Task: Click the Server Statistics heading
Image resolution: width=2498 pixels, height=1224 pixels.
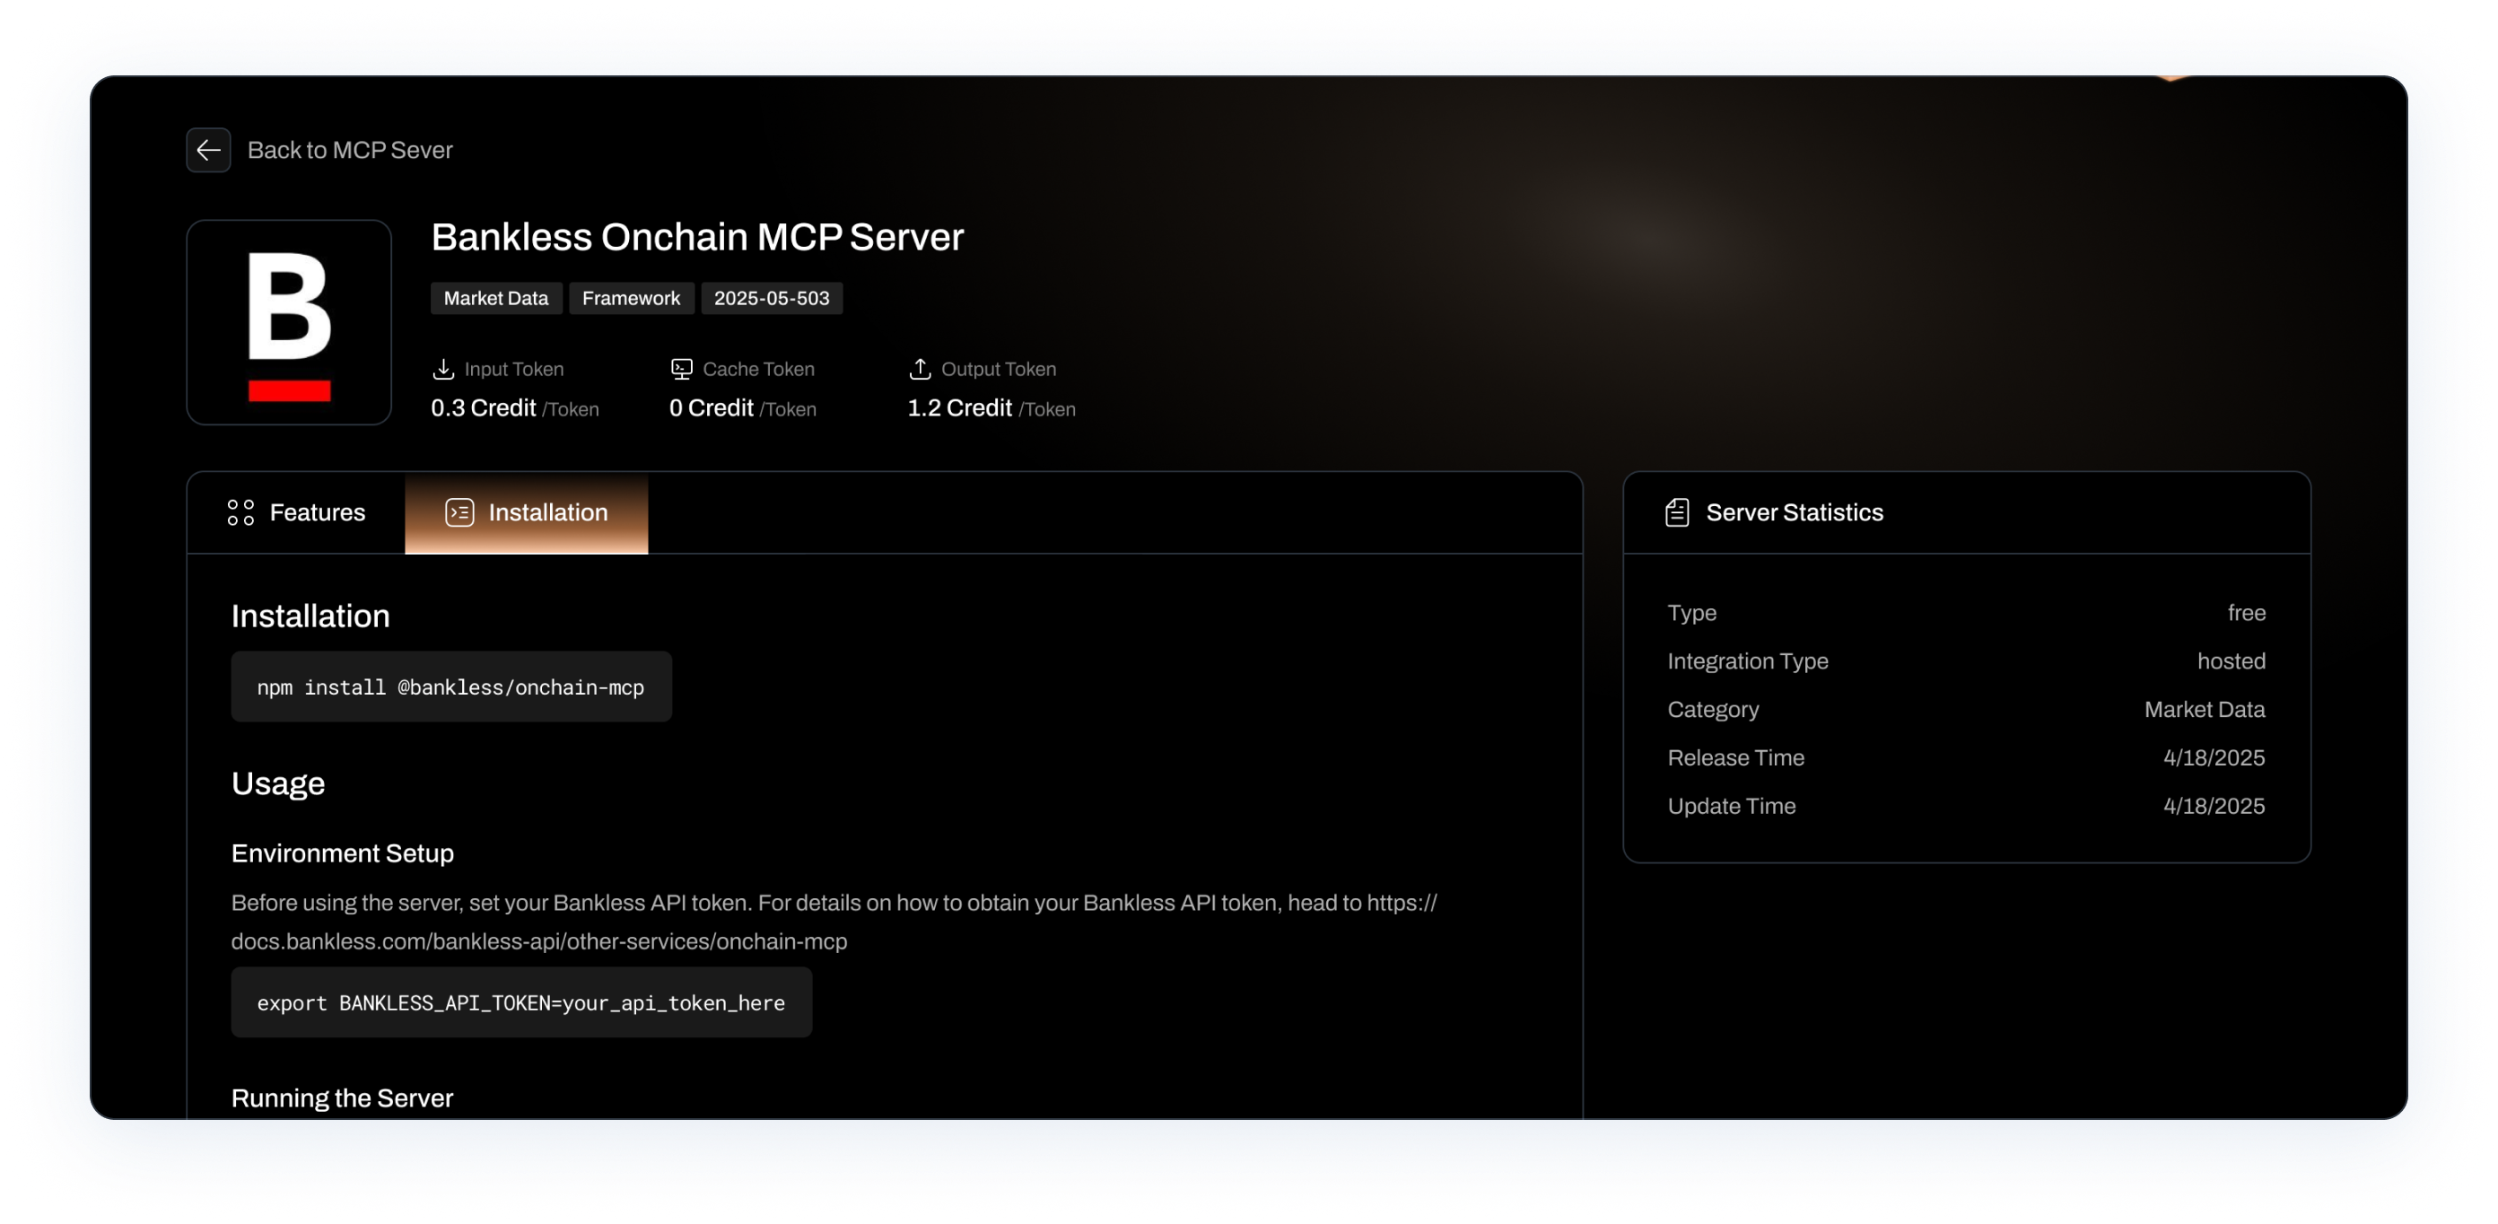Action: pos(1794,513)
